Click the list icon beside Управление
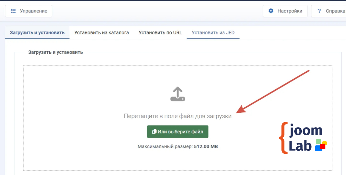Viewport: 346px width, 175px height. coord(13,11)
